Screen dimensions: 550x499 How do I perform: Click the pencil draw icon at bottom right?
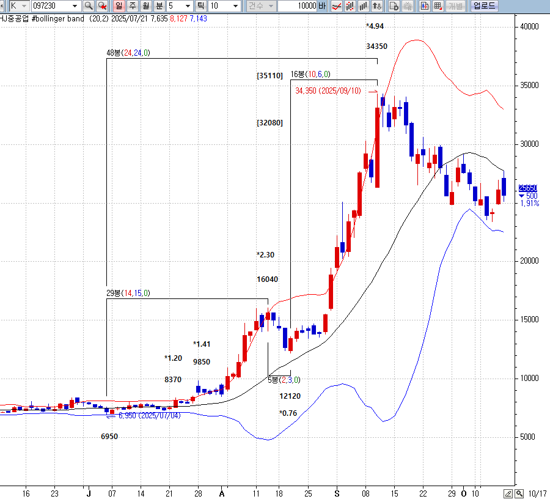pyautogui.click(x=508, y=493)
